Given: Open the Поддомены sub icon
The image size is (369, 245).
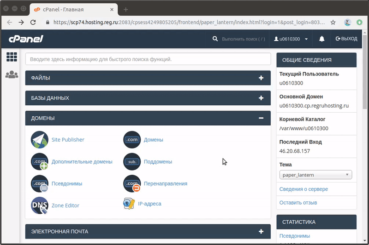Looking at the screenshot, I should click(x=132, y=161).
